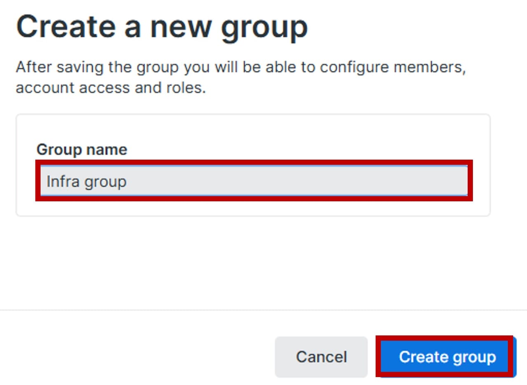
Task: Click the Create group button
Action: point(447,357)
